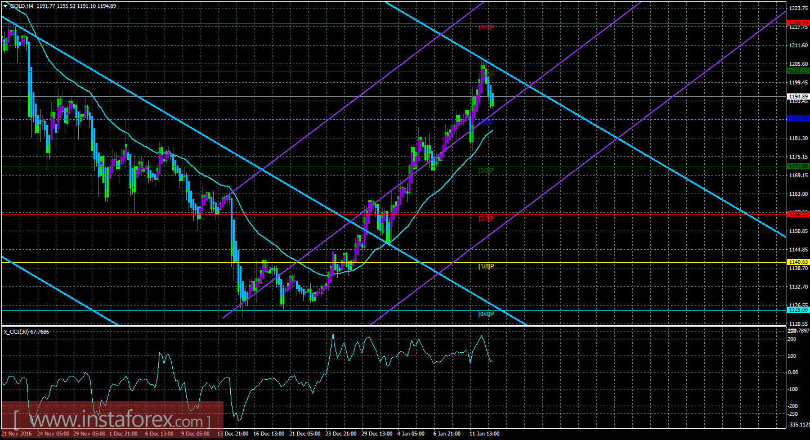Viewport: 810px width, 440px height.
Task: Select the green 1203.13 price tag
Action: click(798, 71)
